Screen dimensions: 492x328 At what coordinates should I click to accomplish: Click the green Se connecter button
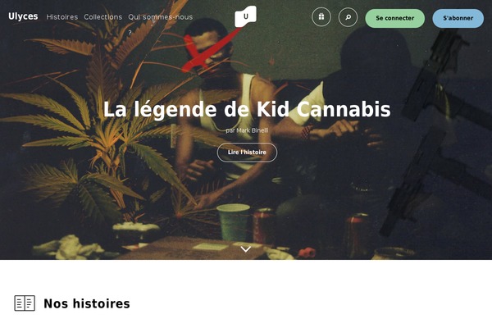click(x=394, y=18)
